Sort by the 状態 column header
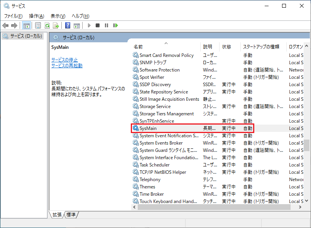The height and width of the screenshot is (228, 311). pyautogui.click(x=230, y=47)
